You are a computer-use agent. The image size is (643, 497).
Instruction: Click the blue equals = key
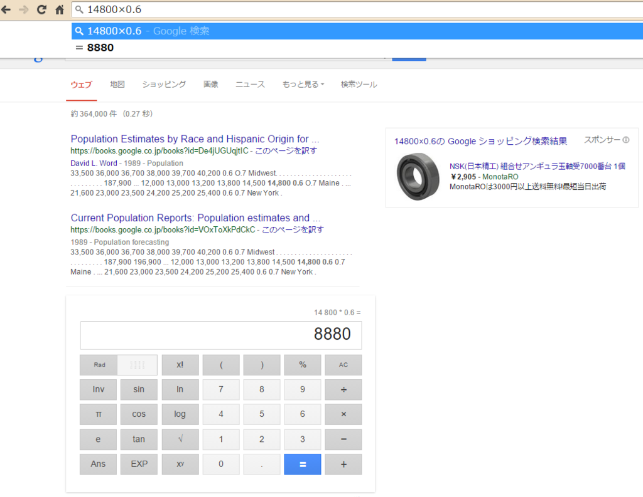303,464
